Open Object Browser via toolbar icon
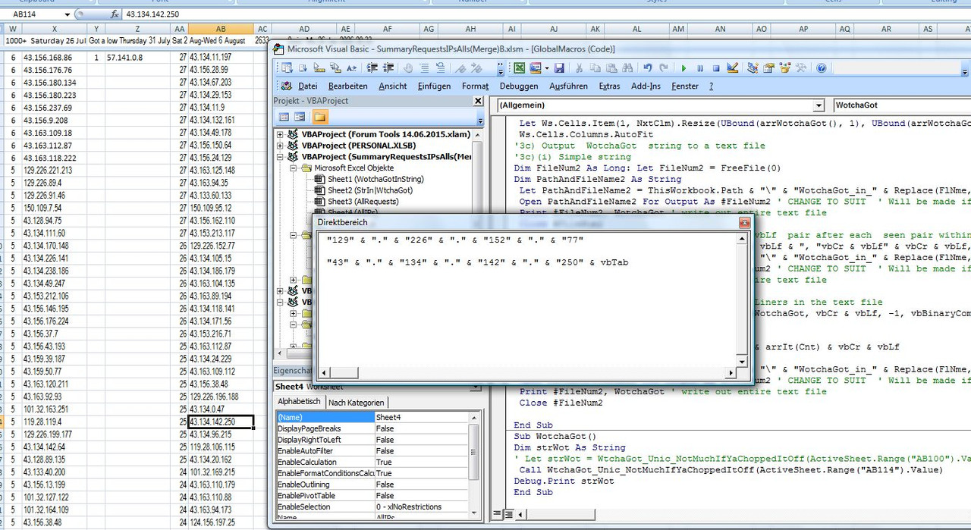 (x=784, y=68)
